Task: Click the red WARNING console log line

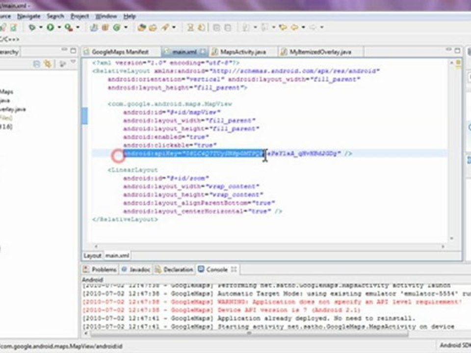Action: click(x=272, y=302)
